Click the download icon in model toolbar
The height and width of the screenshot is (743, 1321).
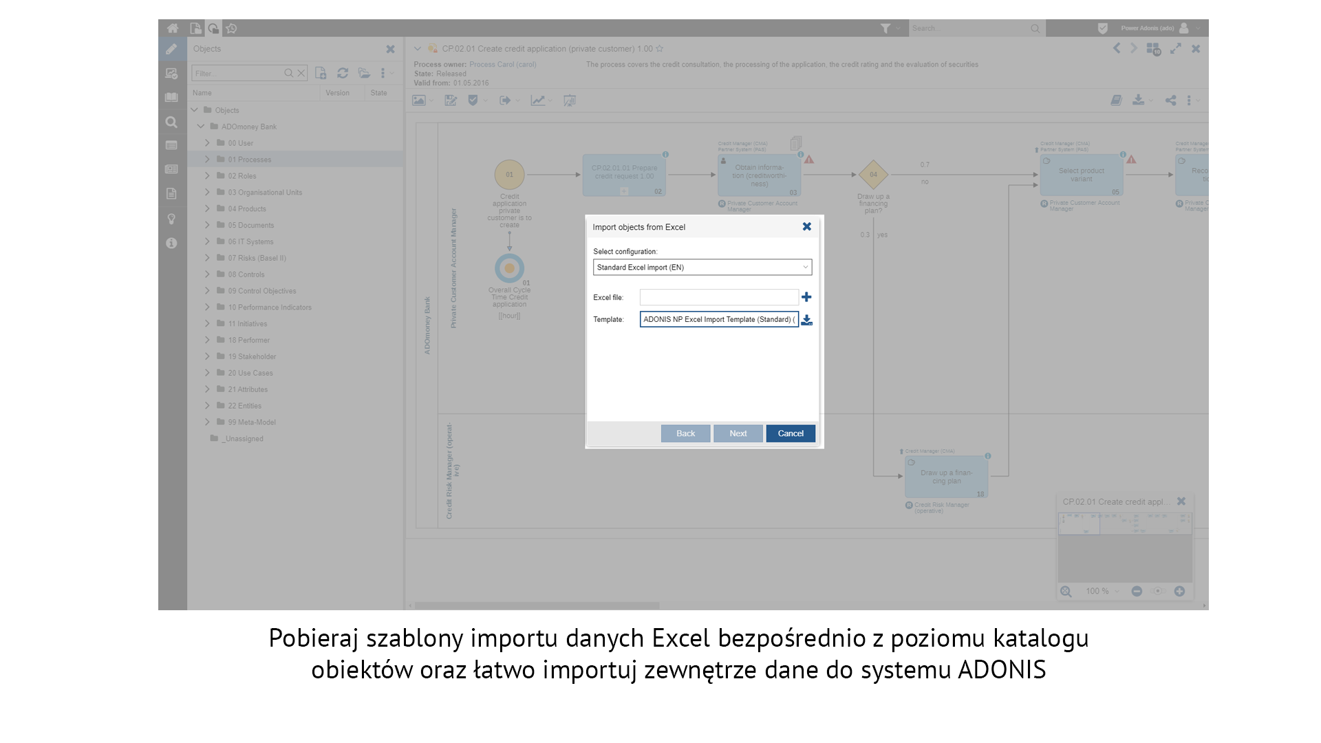point(1139,100)
